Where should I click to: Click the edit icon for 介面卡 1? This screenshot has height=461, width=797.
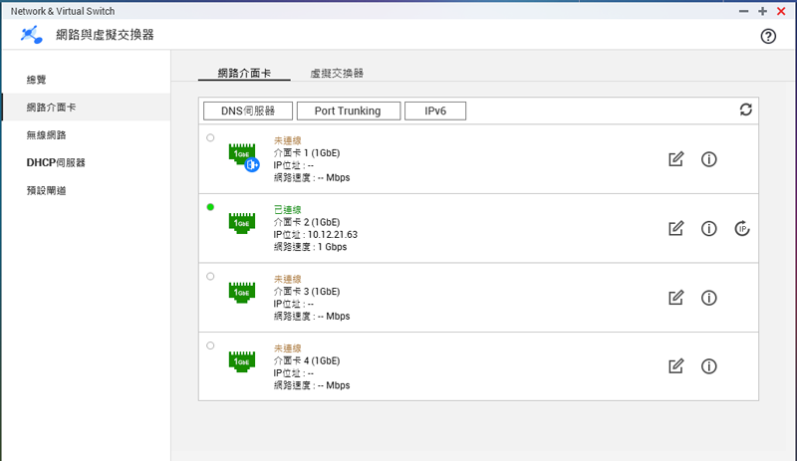(676, 159)
